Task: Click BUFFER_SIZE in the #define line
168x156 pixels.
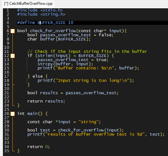Action: click(51, 23)
